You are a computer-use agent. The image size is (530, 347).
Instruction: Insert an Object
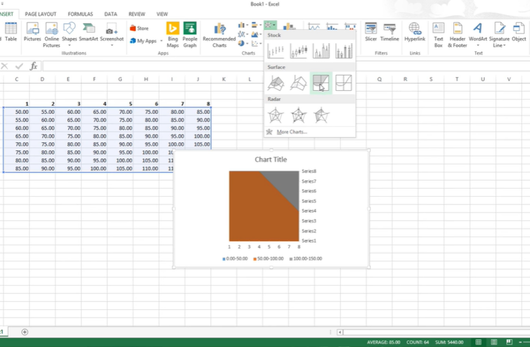point(519,32)
